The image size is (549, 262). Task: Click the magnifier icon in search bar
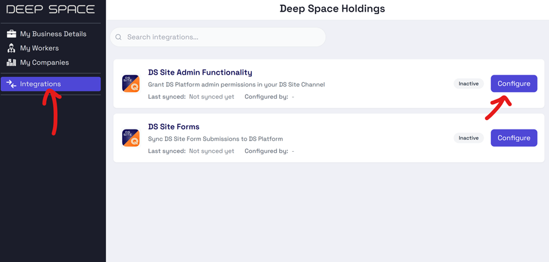(x=119, y=37)
